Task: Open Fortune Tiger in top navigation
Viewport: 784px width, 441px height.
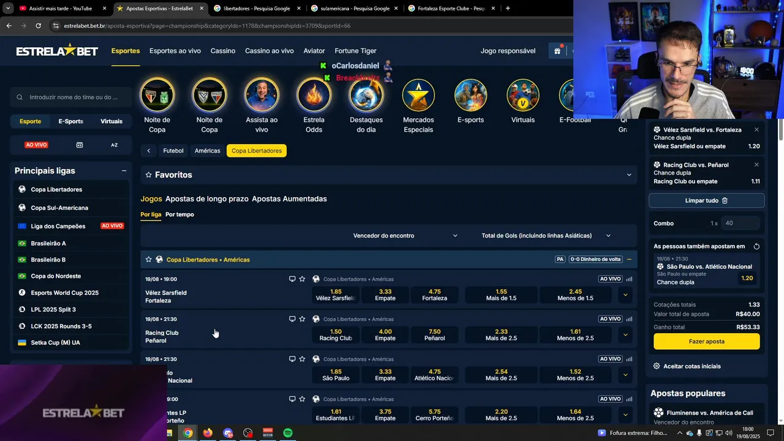Action: point(355,51)
